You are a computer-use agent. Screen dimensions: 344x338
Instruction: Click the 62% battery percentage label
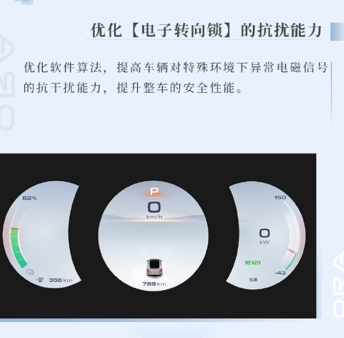point(30,198)
